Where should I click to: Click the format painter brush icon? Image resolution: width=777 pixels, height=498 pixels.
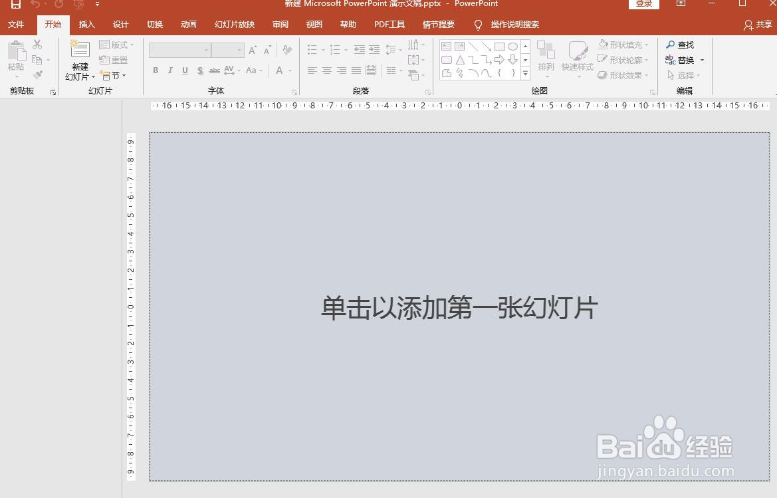tap(38, 74)
